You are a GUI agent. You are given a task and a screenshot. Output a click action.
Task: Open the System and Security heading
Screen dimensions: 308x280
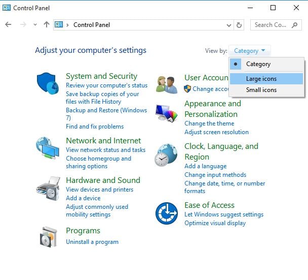click(101, 76)
